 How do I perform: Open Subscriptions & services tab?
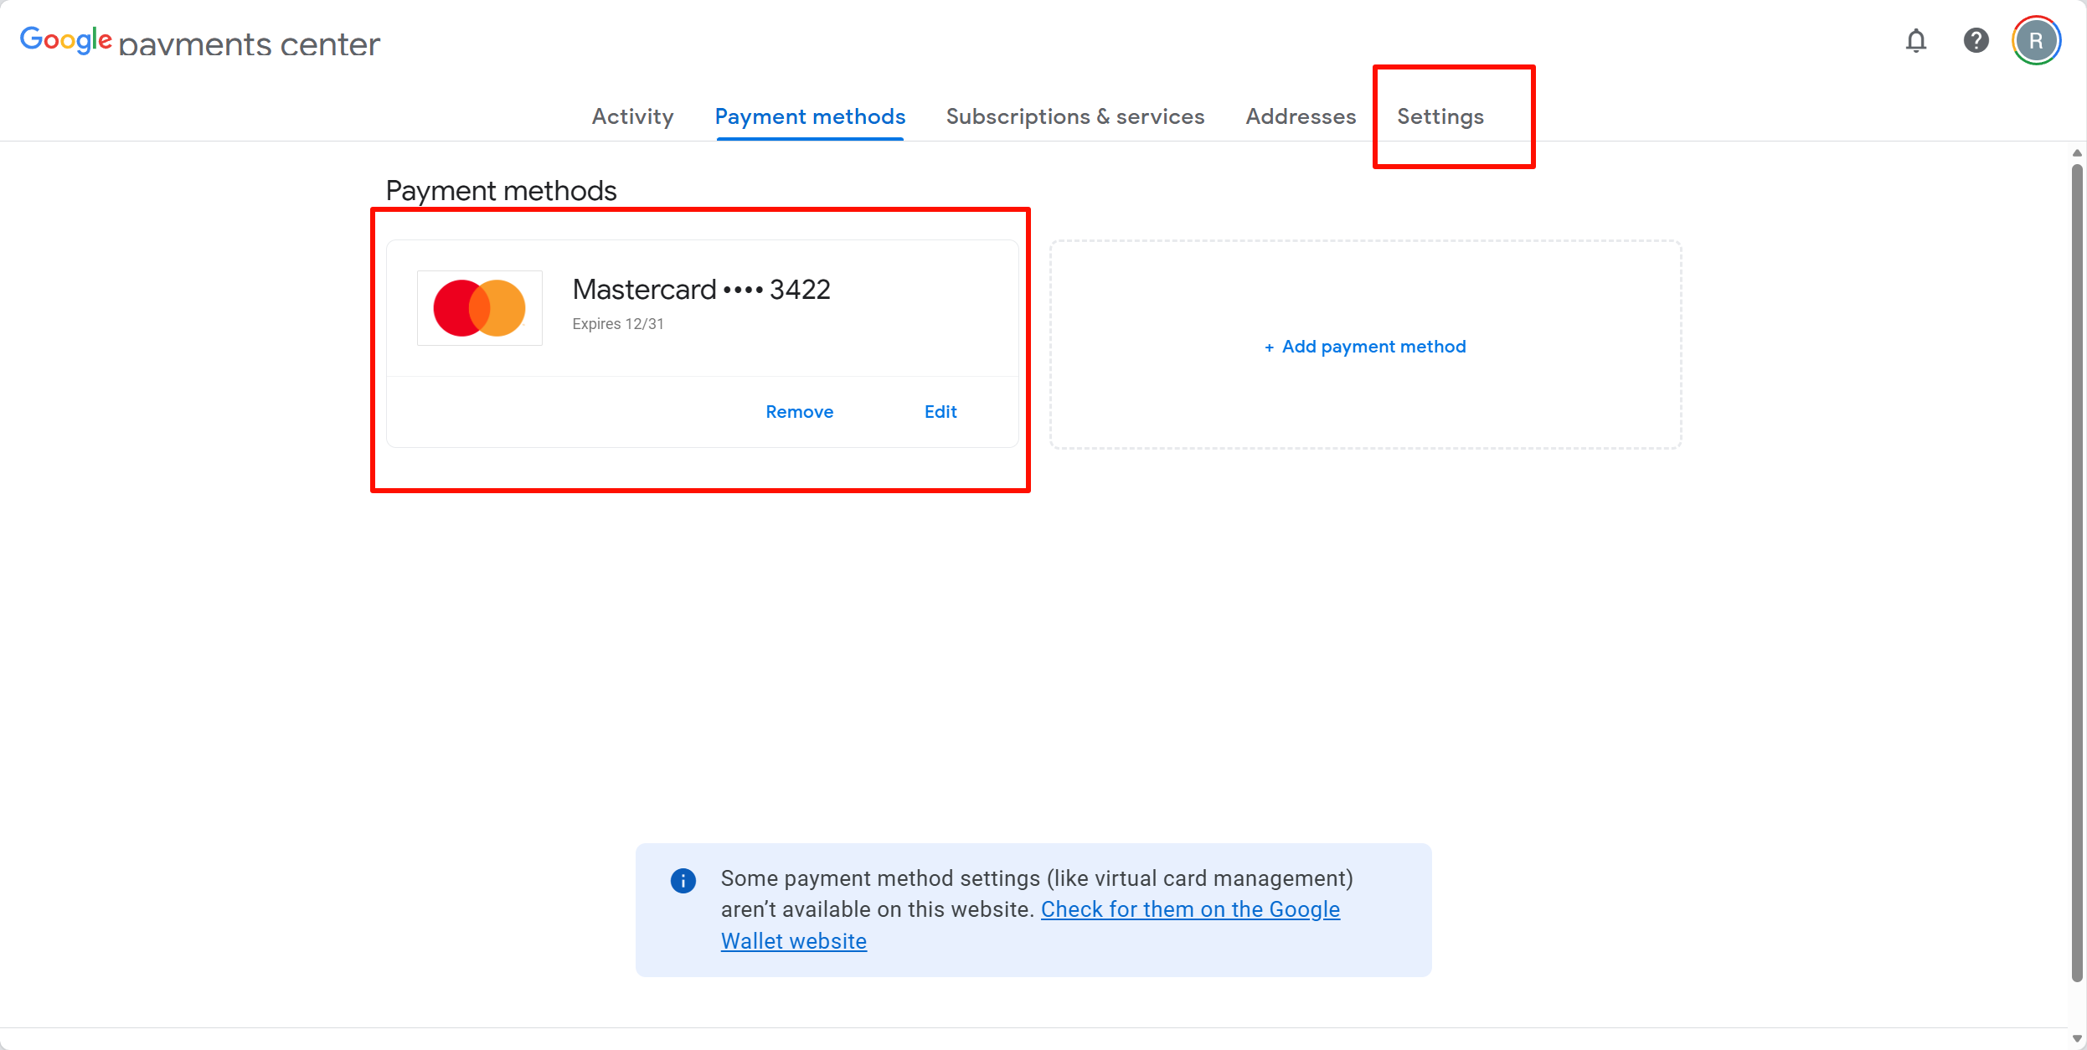click(x=1074, y=116)
